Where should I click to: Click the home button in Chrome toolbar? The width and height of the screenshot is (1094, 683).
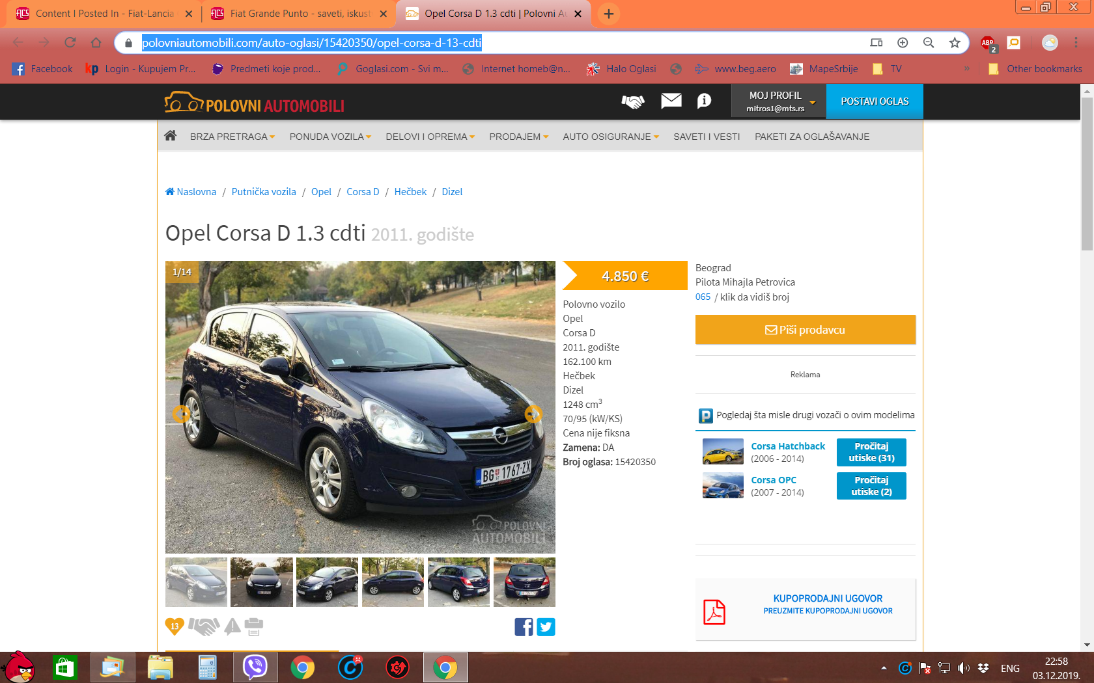point(96,43)
